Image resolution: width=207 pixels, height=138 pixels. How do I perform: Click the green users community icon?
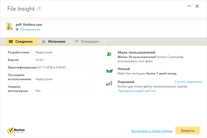[109, 54]
